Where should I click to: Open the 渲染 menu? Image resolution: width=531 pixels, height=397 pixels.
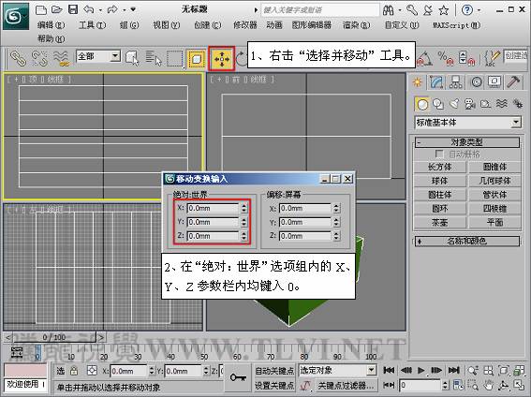356,24
